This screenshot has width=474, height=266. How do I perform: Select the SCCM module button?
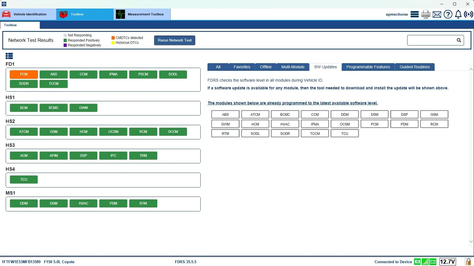tap(173, 132)
